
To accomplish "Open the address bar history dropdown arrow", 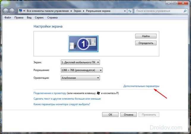I will pyautogui.click(x=125, y=11).
